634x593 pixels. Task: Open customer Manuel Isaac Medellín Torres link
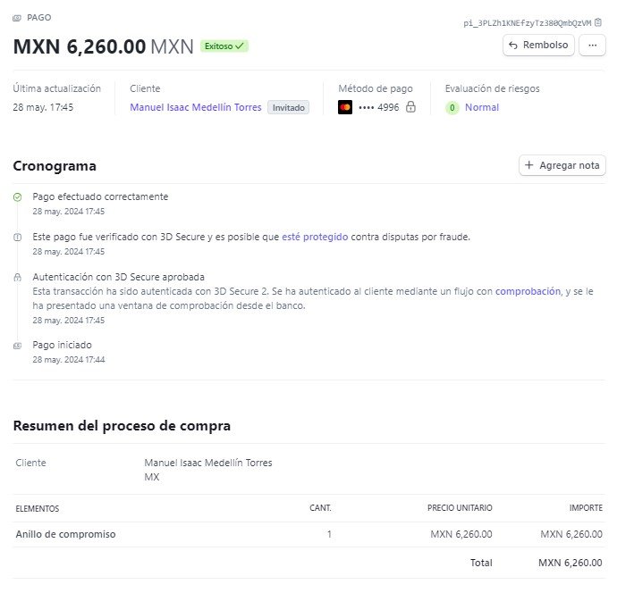196,107
